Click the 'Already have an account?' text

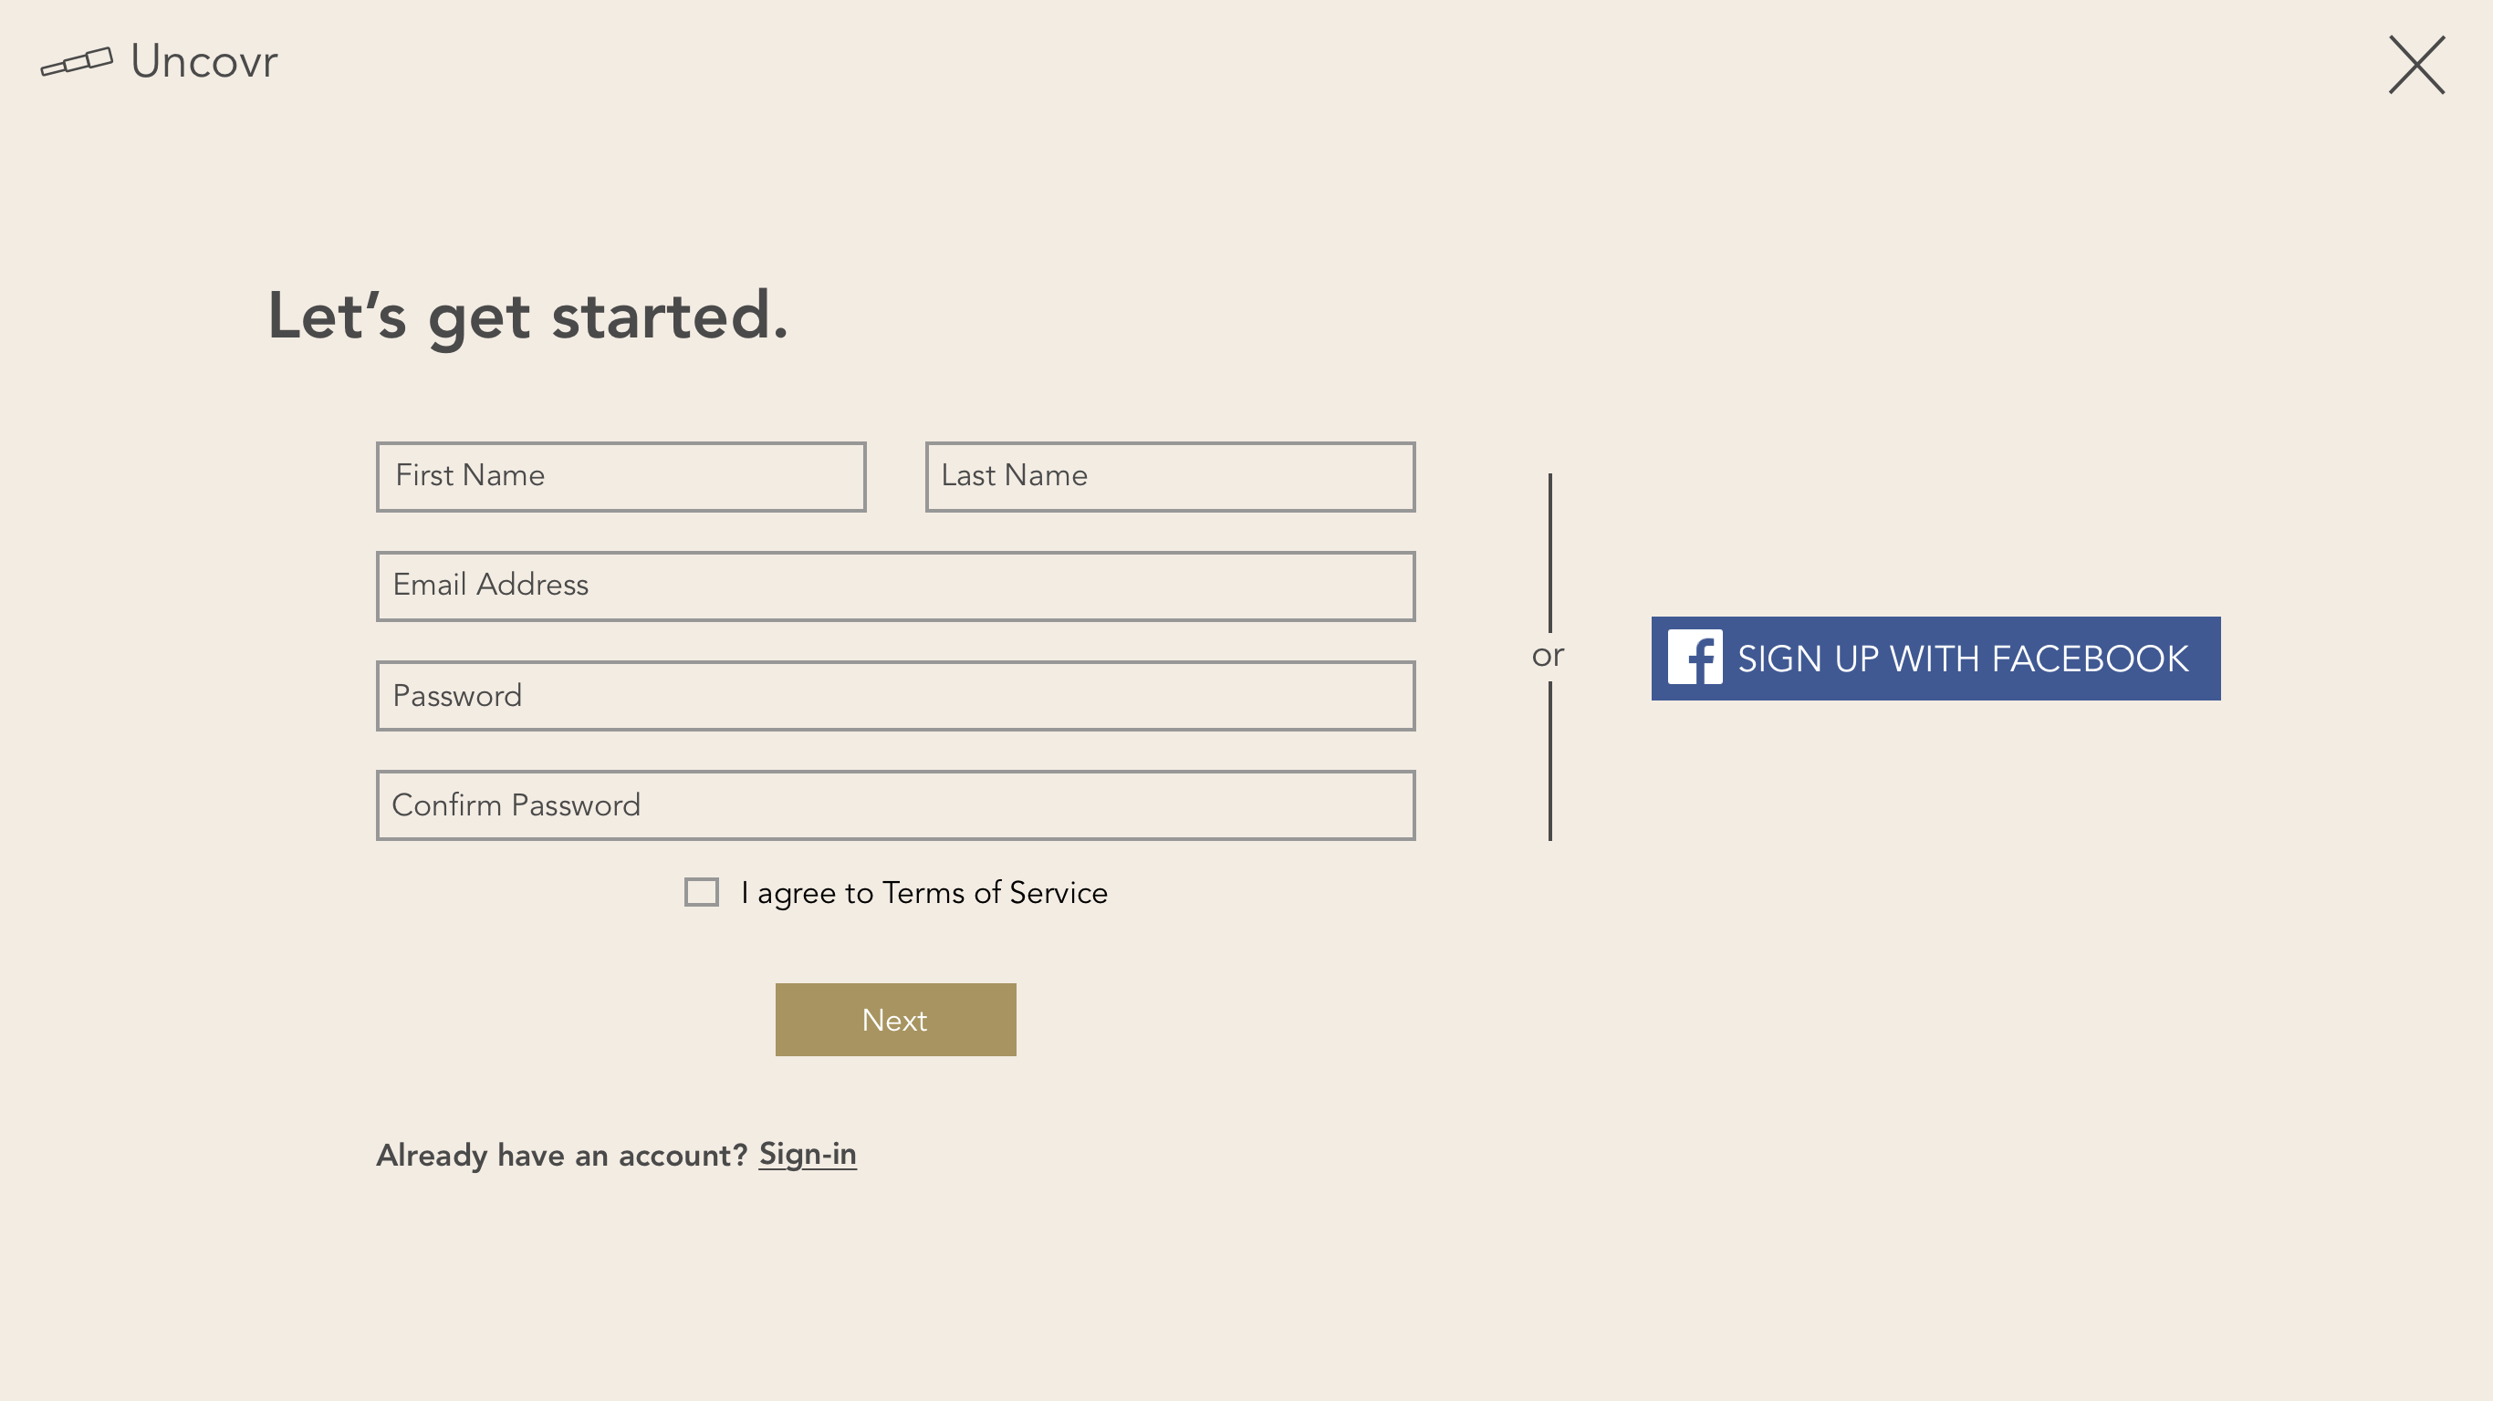pyautogui.click(x=561, y=1155)
